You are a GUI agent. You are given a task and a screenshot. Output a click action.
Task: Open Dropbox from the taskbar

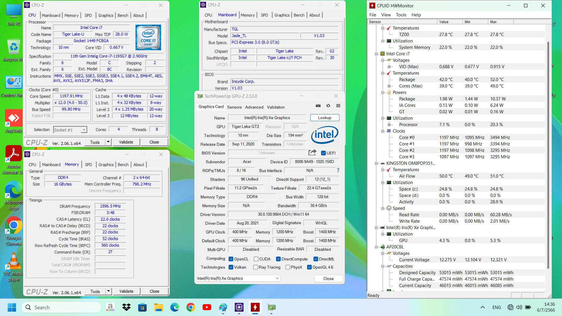(126, 307)
